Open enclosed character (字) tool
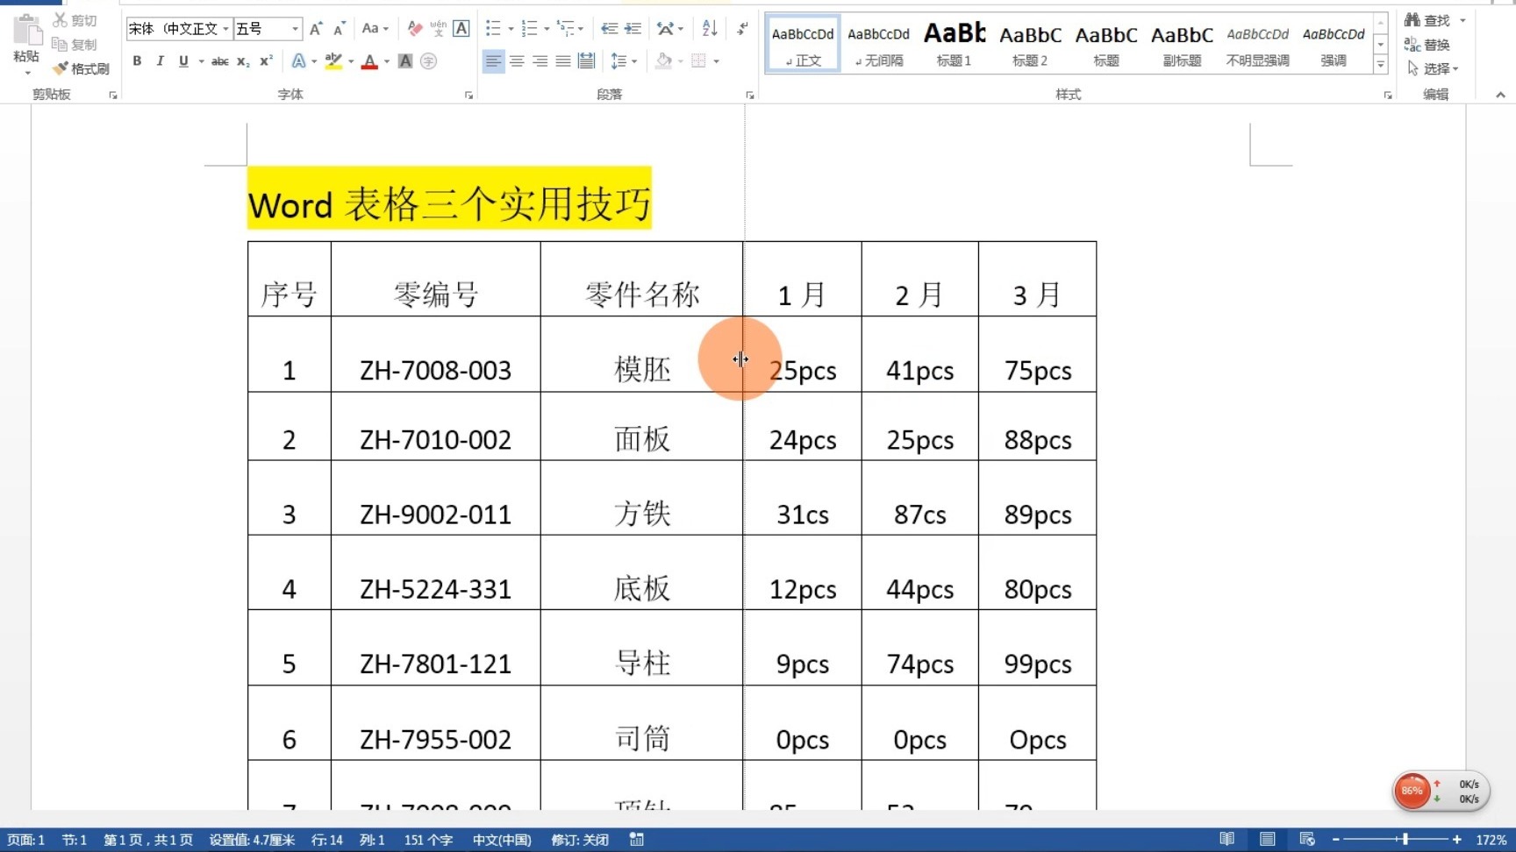The height and width of the screenshot is (852, 1516). (428, 60)
